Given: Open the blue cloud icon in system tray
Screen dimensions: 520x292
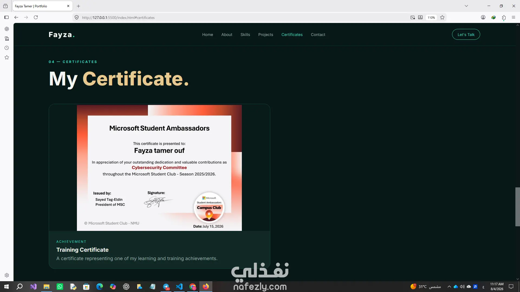Looking at the screenshot, I should point(456,287).
